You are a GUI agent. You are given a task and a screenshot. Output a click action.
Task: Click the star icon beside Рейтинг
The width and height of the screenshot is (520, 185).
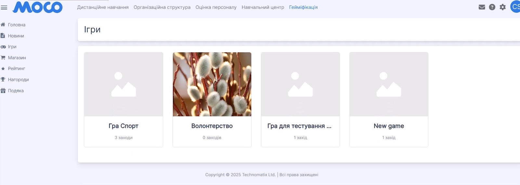(x=3, y=69)
